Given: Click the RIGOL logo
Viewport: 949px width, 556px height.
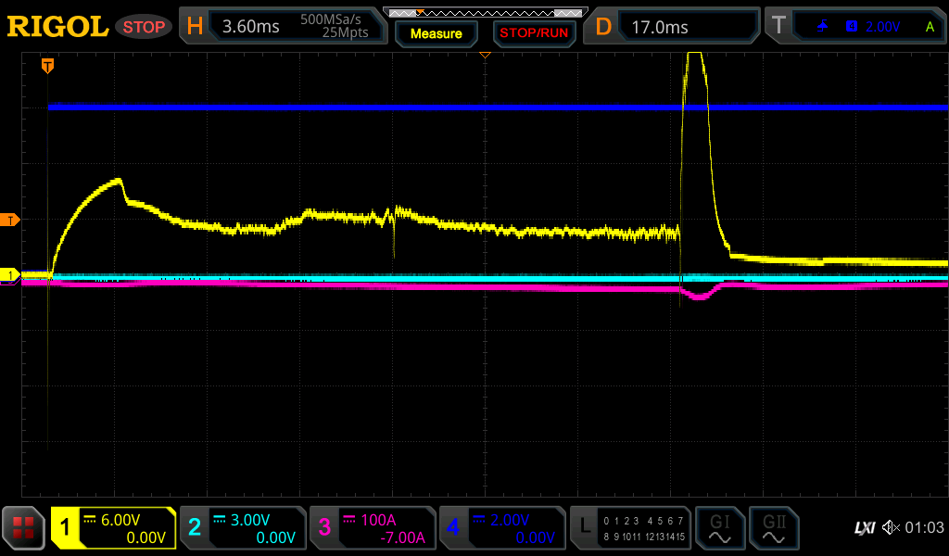Looking at the screenshot, I should (x=57, y=27).
